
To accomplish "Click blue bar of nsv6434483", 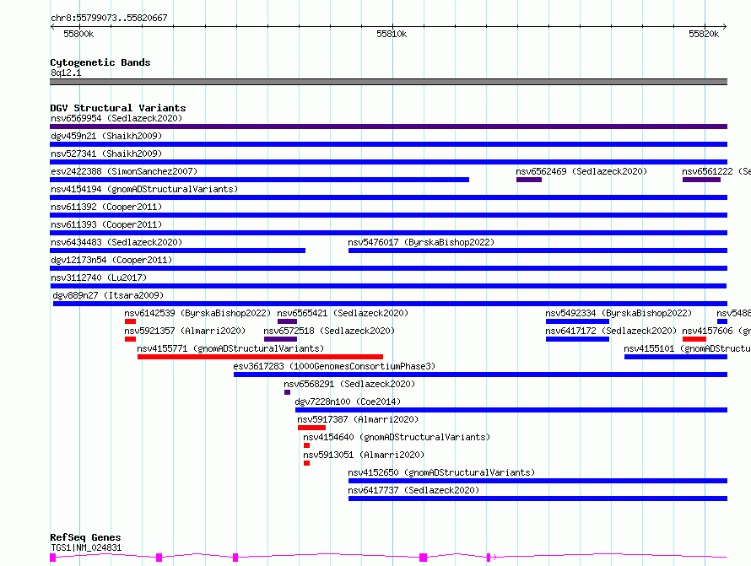I will point(178,251).
